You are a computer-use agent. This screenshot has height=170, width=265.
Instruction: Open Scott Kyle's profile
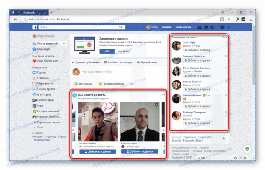[x=189, y=42]
